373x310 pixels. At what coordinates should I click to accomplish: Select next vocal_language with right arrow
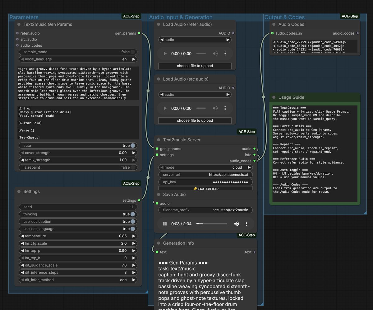(x=134, y=59)
